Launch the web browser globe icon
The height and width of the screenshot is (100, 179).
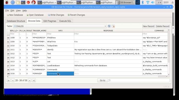tap(13, 2)
